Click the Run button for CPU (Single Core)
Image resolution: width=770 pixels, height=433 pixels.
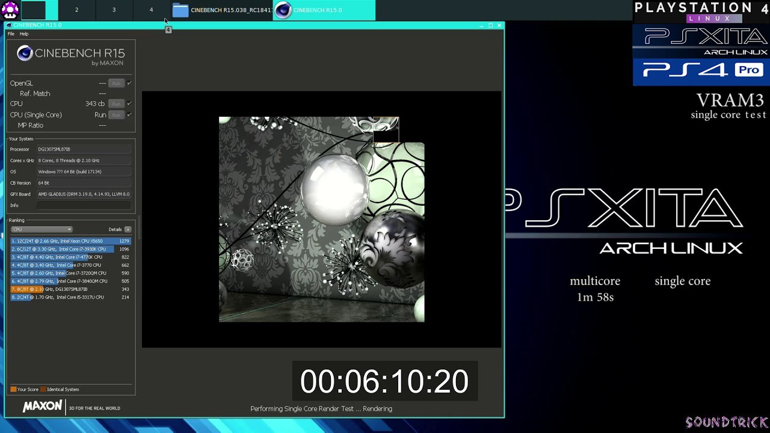[116, 115]
